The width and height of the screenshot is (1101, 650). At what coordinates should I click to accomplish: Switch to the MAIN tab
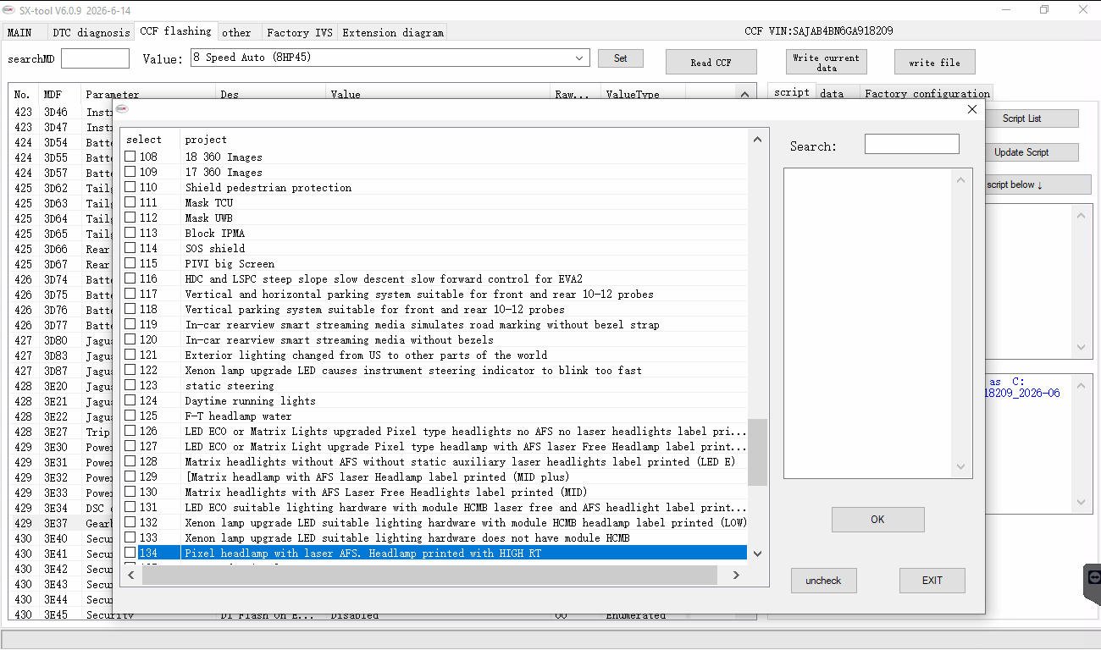coord(19,32)
